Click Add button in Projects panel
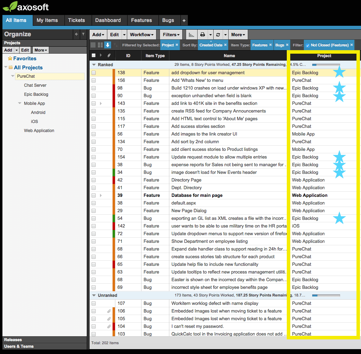 coord(8,50)
